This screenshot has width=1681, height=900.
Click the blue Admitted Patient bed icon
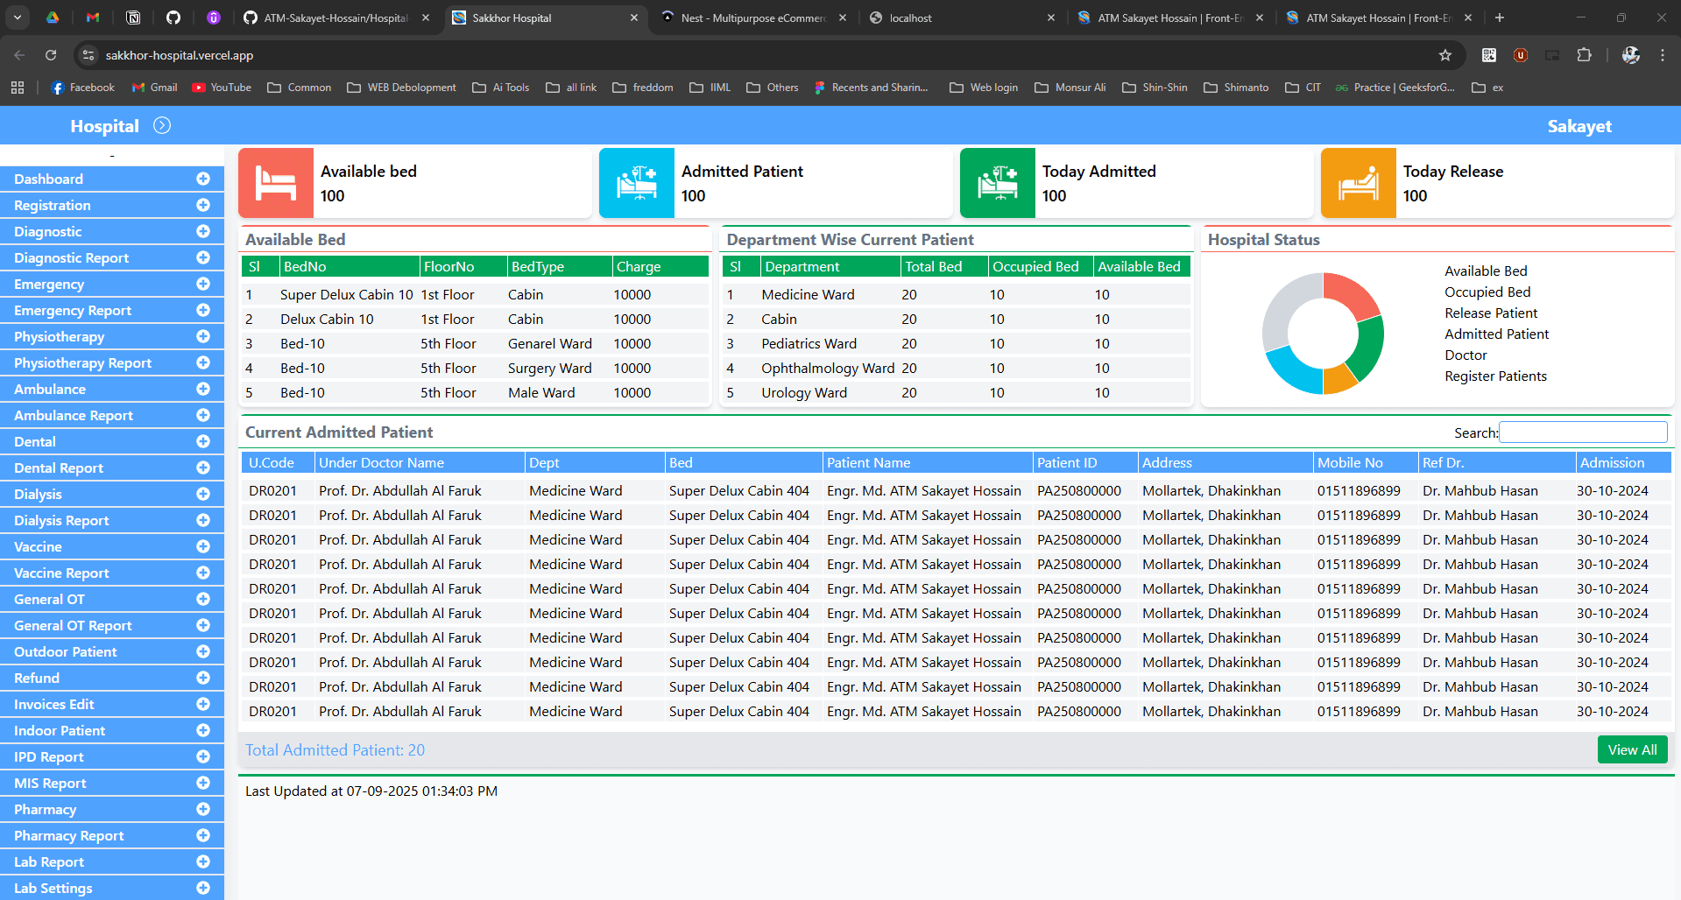(636, 183)
